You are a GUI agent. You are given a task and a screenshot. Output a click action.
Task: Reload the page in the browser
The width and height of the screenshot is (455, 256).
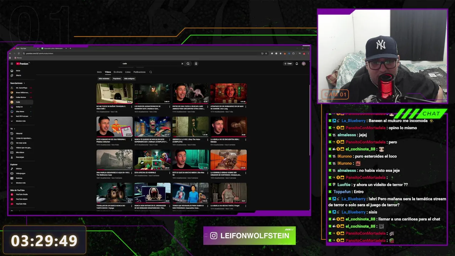(x=18, y=53)
